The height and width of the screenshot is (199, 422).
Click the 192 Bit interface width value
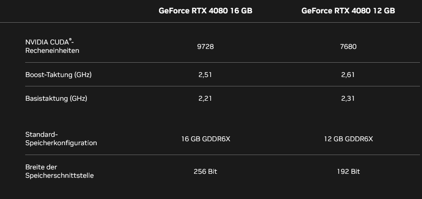pos(348,171)
